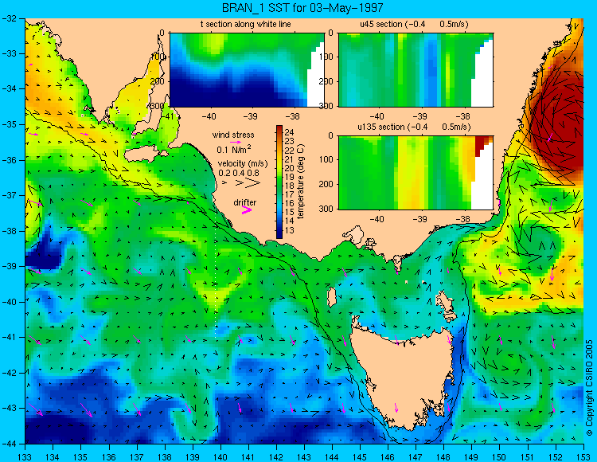Image resolution: width=597 pixels, height=462 pixels.
Task: Click the title "BRAN_1 SST for 03-May-1997"
Action: (302, 8)
